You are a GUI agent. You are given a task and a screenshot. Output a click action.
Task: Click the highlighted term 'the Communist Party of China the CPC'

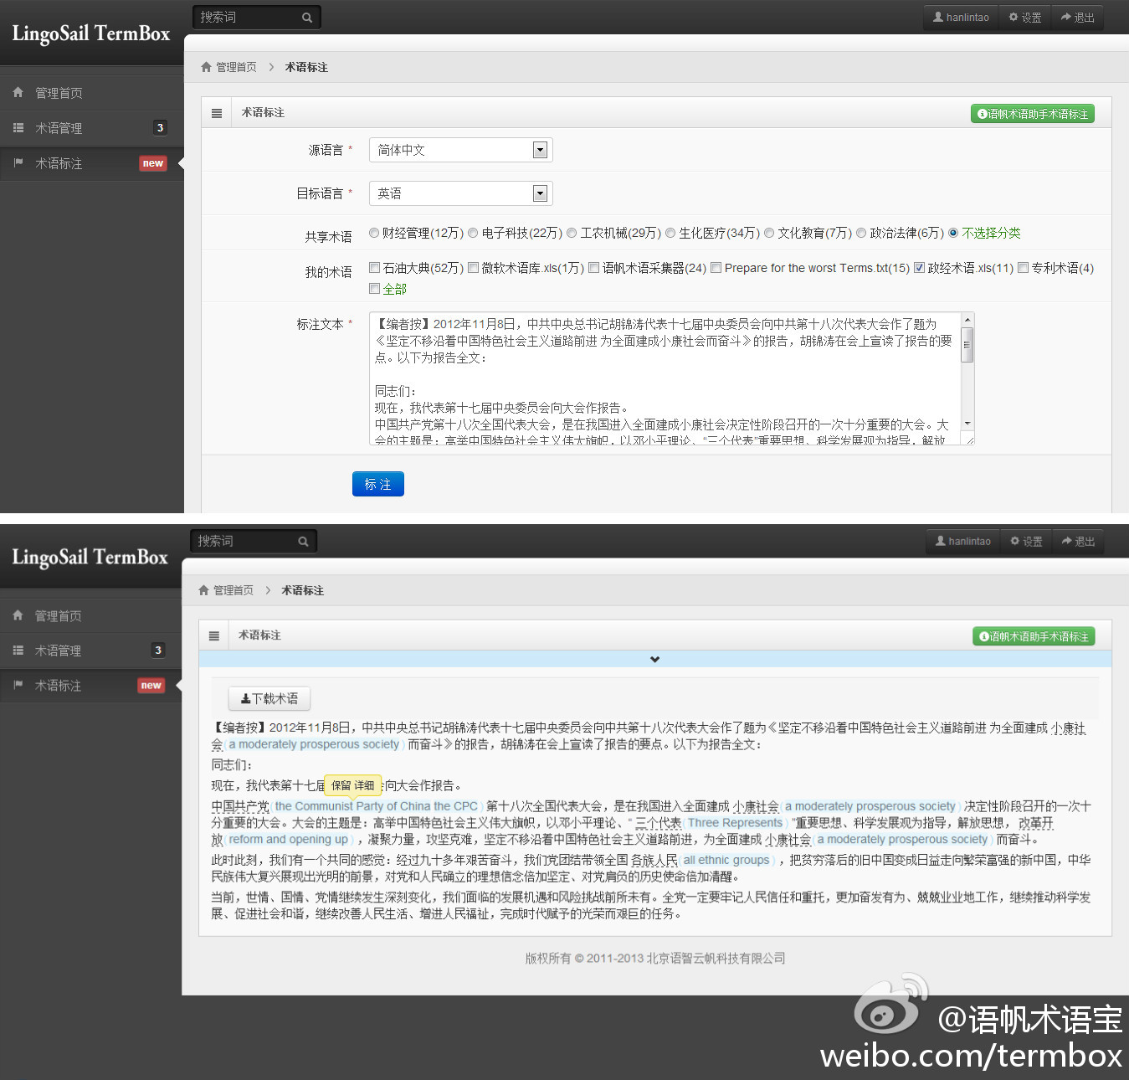pos(377,806)
